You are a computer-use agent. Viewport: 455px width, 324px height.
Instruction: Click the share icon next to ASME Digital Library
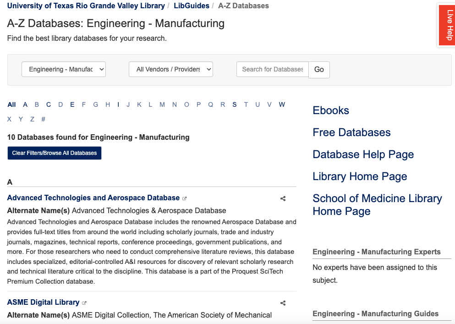click(283, 303)
